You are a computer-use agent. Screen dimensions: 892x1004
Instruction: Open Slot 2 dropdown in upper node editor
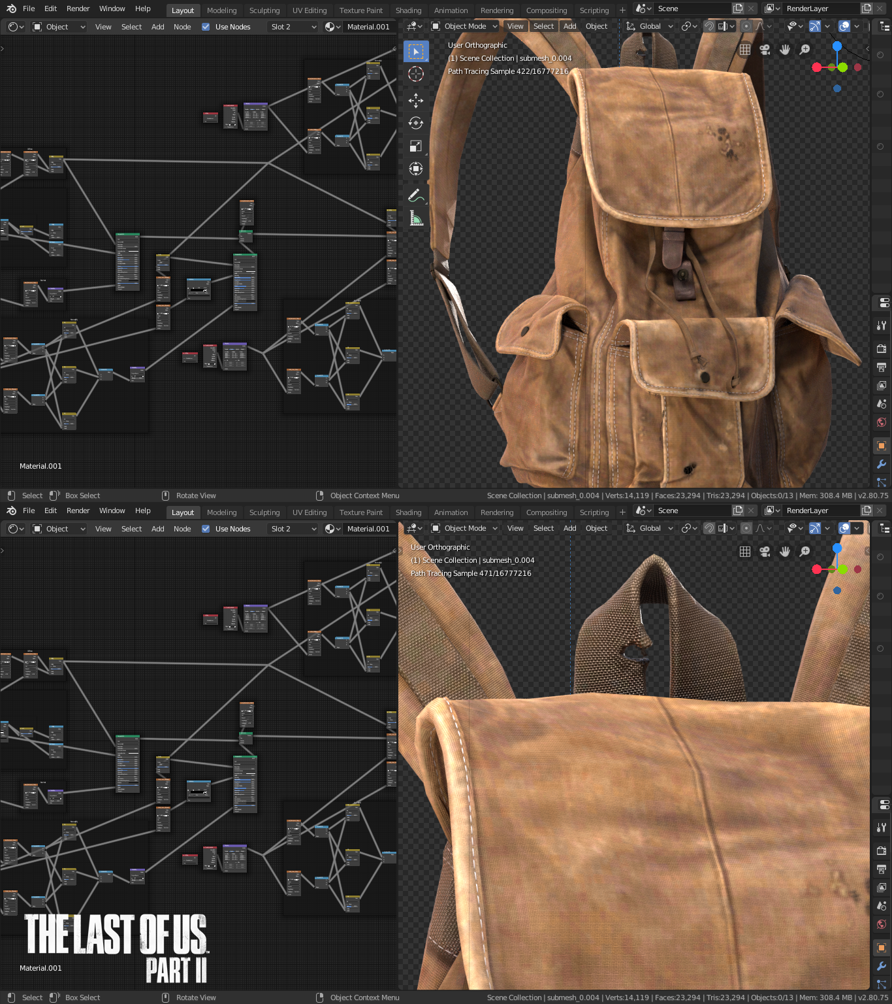293,27
